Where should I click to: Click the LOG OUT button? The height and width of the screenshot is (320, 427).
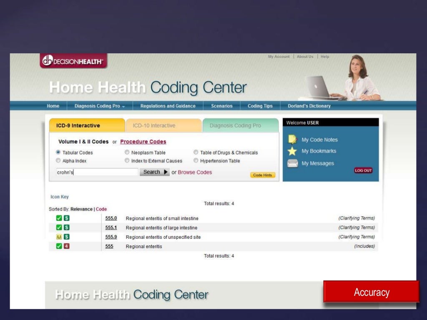(363, 170)
